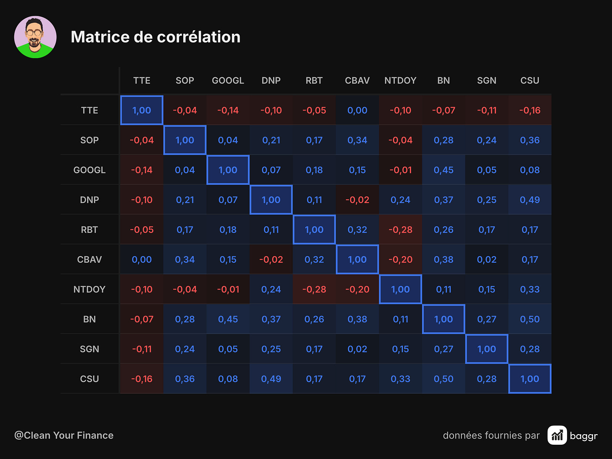The height and width of the screenshot is (459, 612).
Task: Click the CSU row label
Action: (90, 379)
